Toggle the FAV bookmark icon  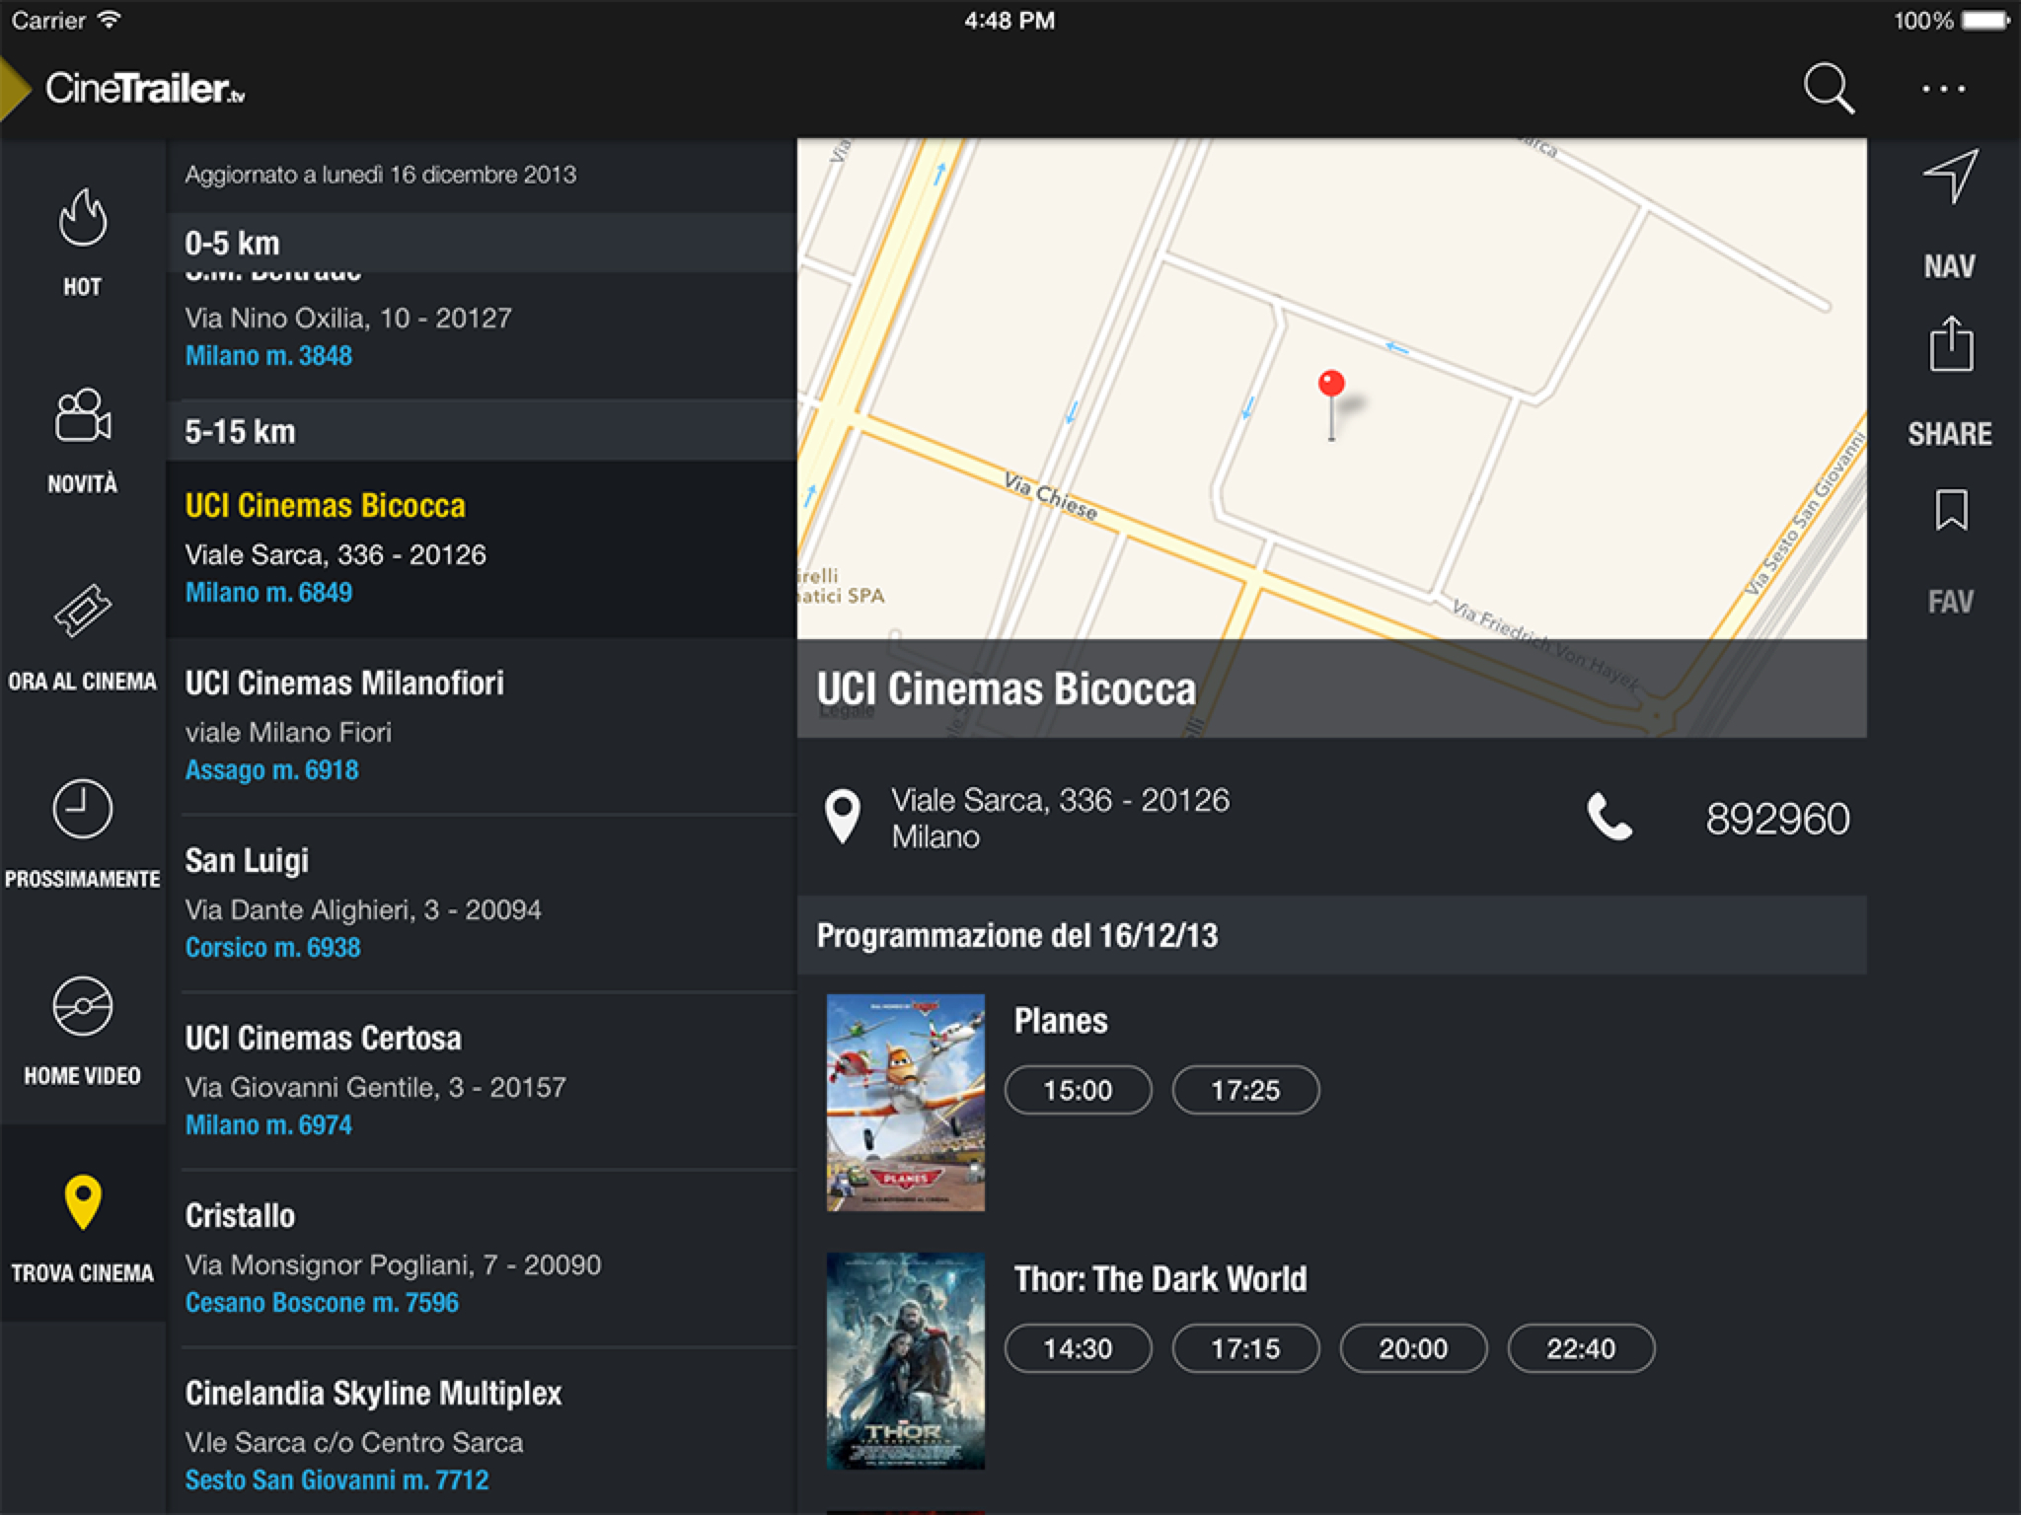pos(1950,510)
